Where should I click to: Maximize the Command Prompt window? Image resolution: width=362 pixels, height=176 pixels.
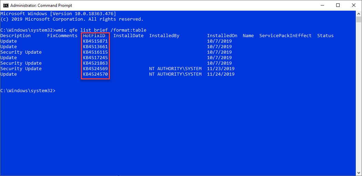[338, 5]
